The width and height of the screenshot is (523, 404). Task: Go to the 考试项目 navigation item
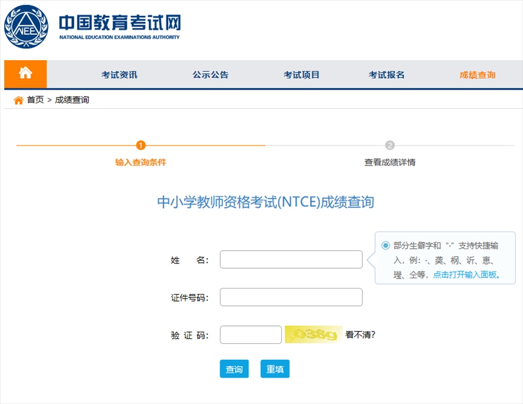tap(301, 75)
